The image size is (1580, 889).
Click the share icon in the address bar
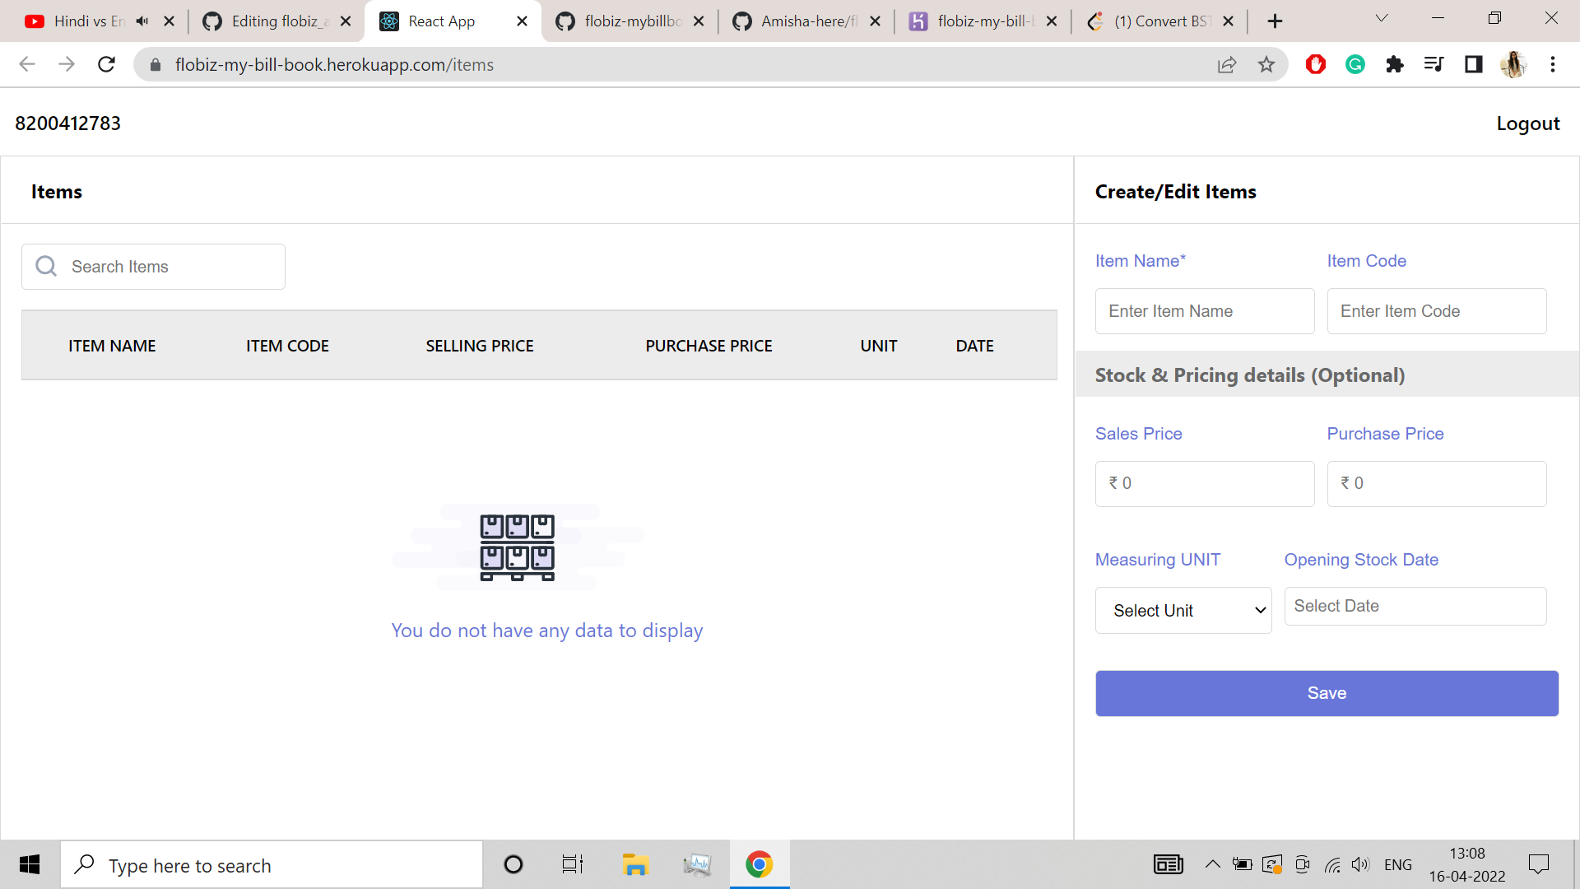(1227, 64)
